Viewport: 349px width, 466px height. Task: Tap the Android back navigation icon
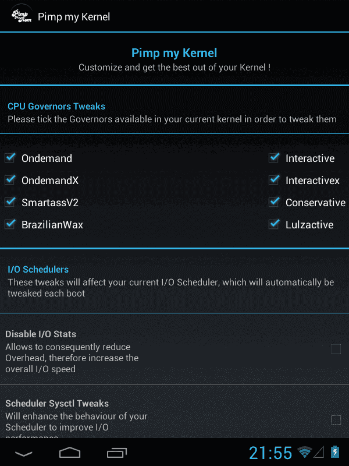click(23, 454)
